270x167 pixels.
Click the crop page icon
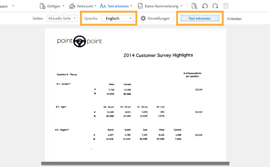click(x=194, y=6)
